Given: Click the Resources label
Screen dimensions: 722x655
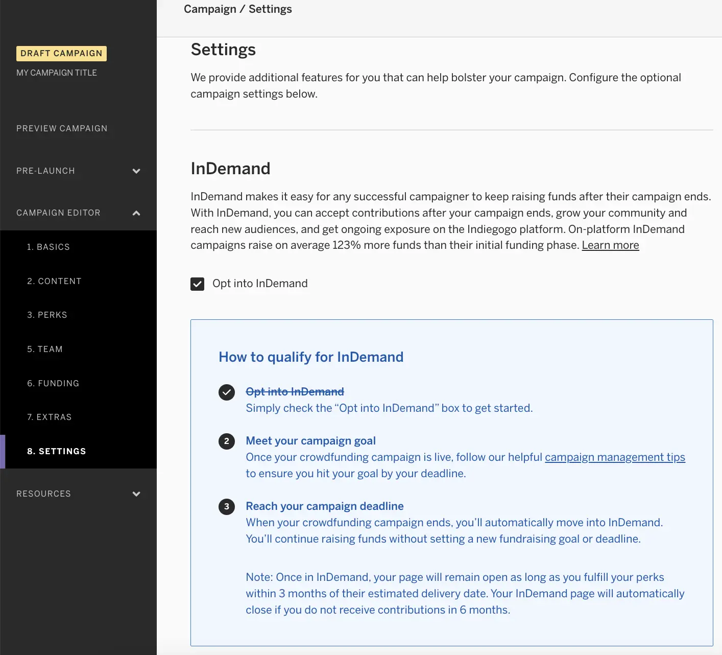Looking at the screenshot, I should point(43,494).
